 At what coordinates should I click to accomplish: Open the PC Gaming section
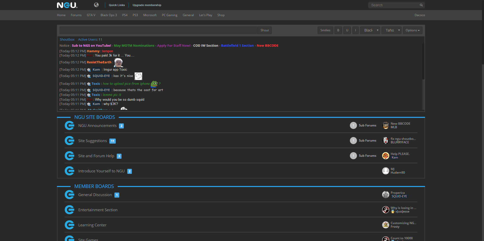tap(169, 15)
